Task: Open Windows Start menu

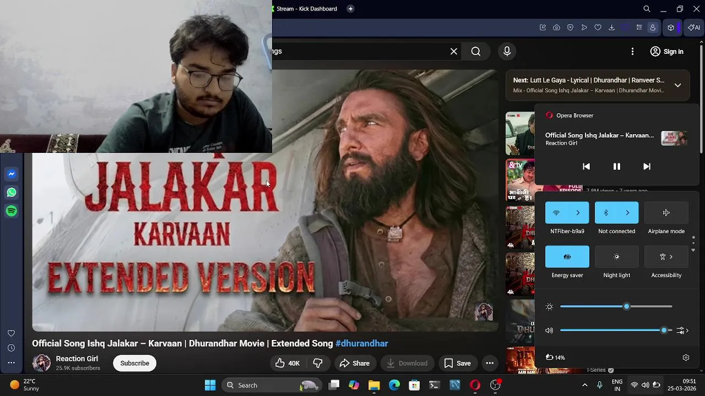Action: coord(210,385)
